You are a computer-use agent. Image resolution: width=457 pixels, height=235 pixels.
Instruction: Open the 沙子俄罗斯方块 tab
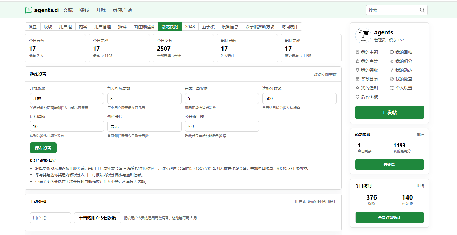click(x=260, y=27)
